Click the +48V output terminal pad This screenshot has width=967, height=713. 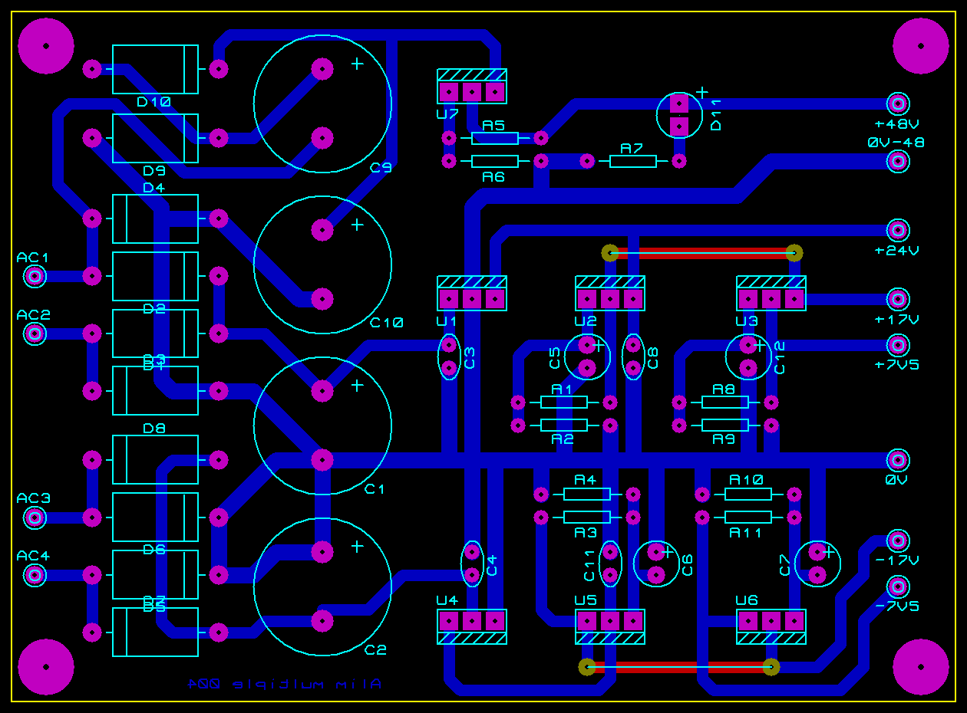[898, 103]
